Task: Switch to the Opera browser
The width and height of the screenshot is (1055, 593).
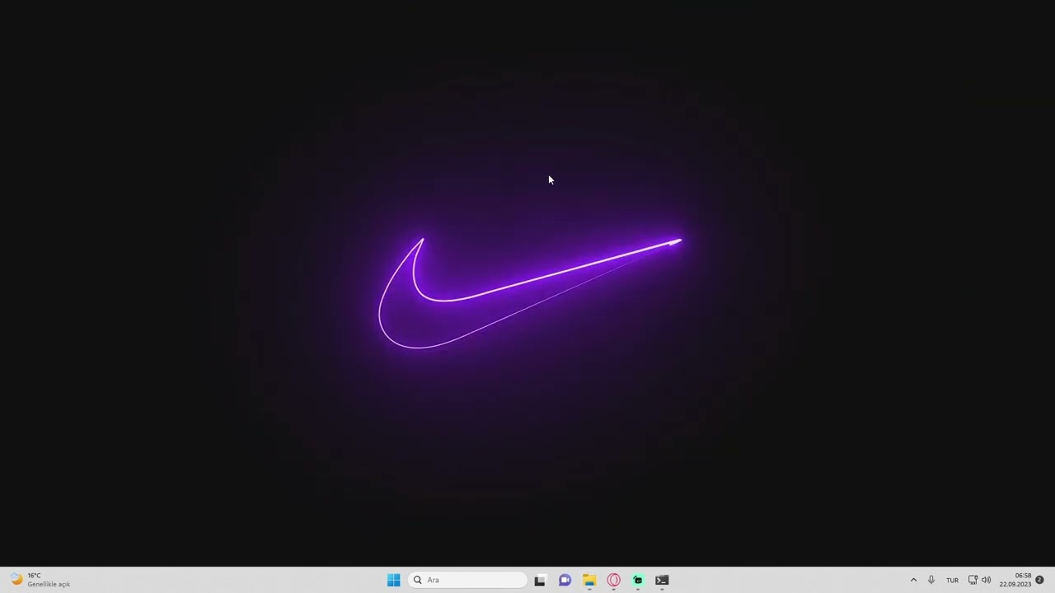Action: [613, 580]
